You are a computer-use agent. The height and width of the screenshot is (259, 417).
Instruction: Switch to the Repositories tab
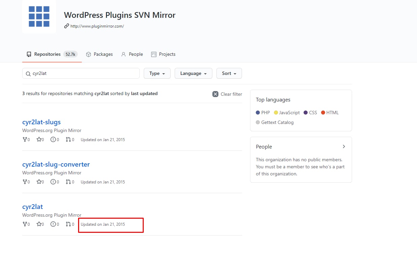[x=52, y=54]
